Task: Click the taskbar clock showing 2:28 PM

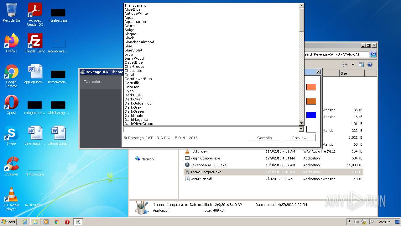Action: [385, 222]
